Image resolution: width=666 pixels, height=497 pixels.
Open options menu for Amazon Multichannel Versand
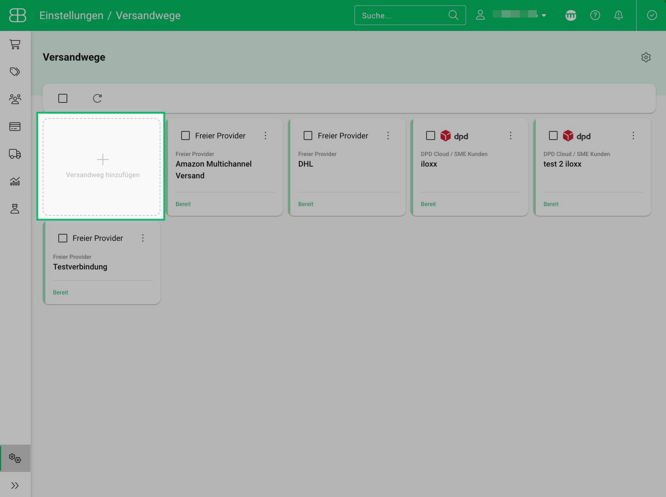click(x=265, y=136)
